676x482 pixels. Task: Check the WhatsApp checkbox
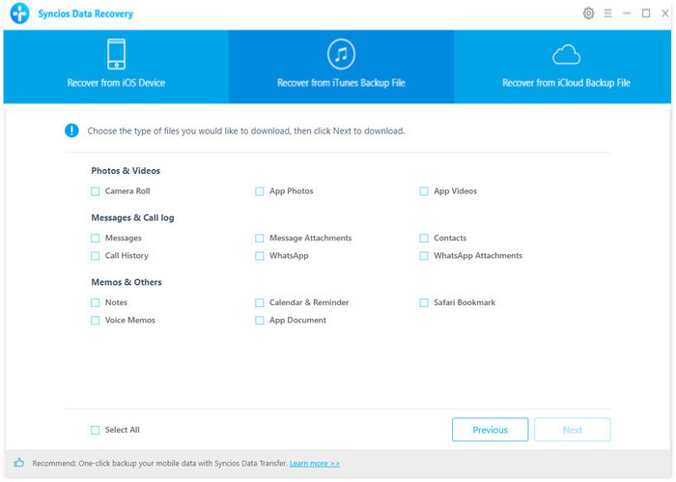click(259, 256)
